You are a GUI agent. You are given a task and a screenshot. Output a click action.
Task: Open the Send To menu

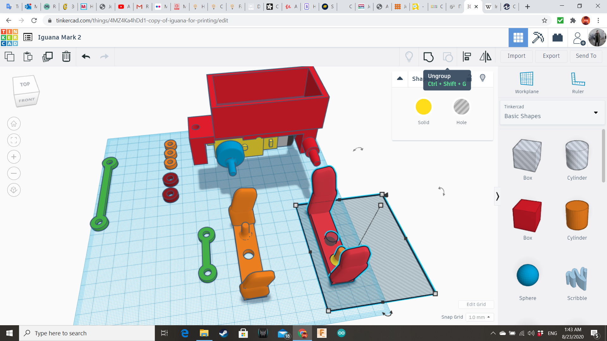pos(586,56)
